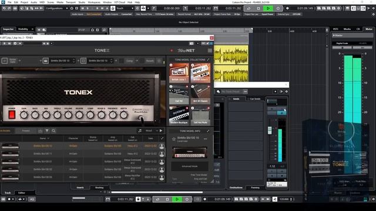Adjust the Volume knob on TONEX amp

68,115
